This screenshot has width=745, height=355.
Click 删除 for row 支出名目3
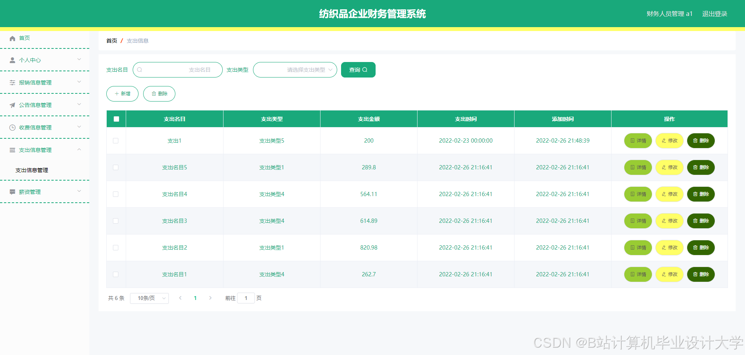click(x=701, y=221)
